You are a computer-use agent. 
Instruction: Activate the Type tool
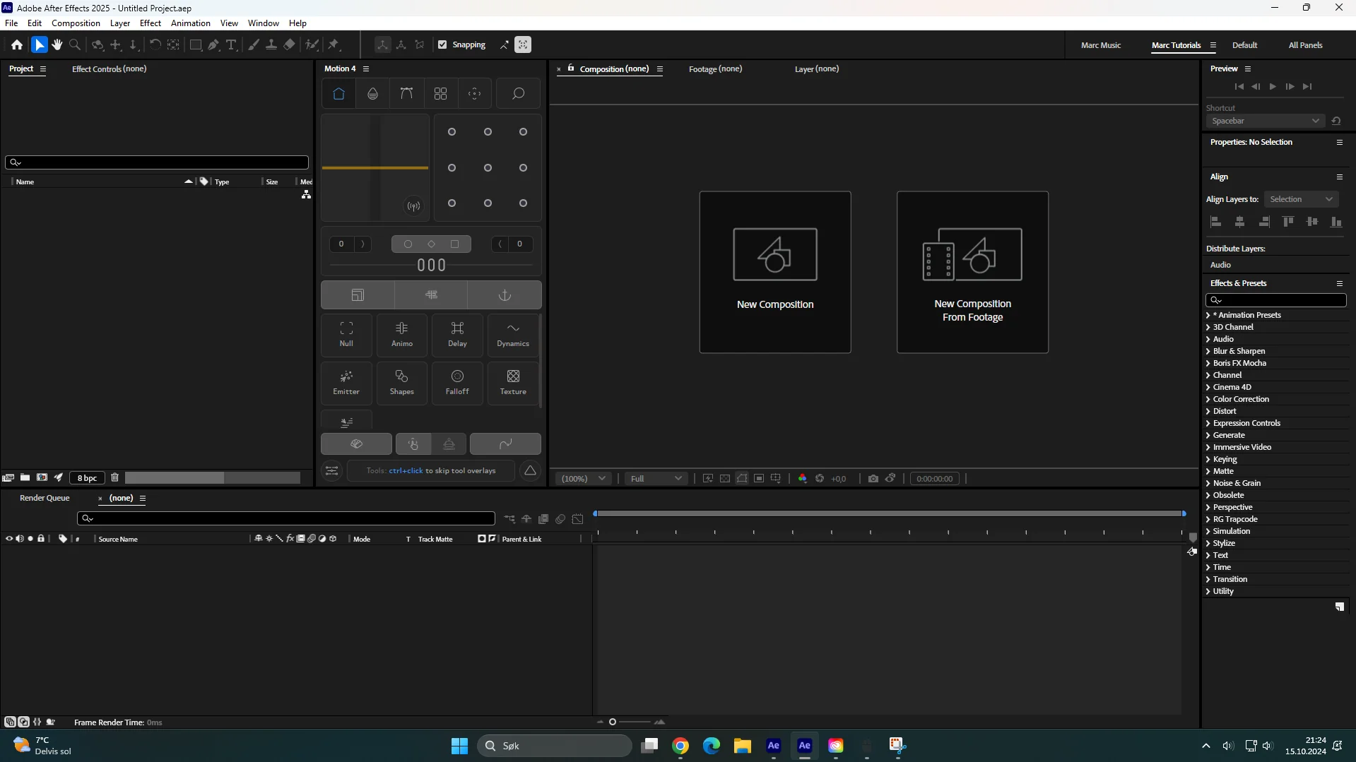coord(232,44)
